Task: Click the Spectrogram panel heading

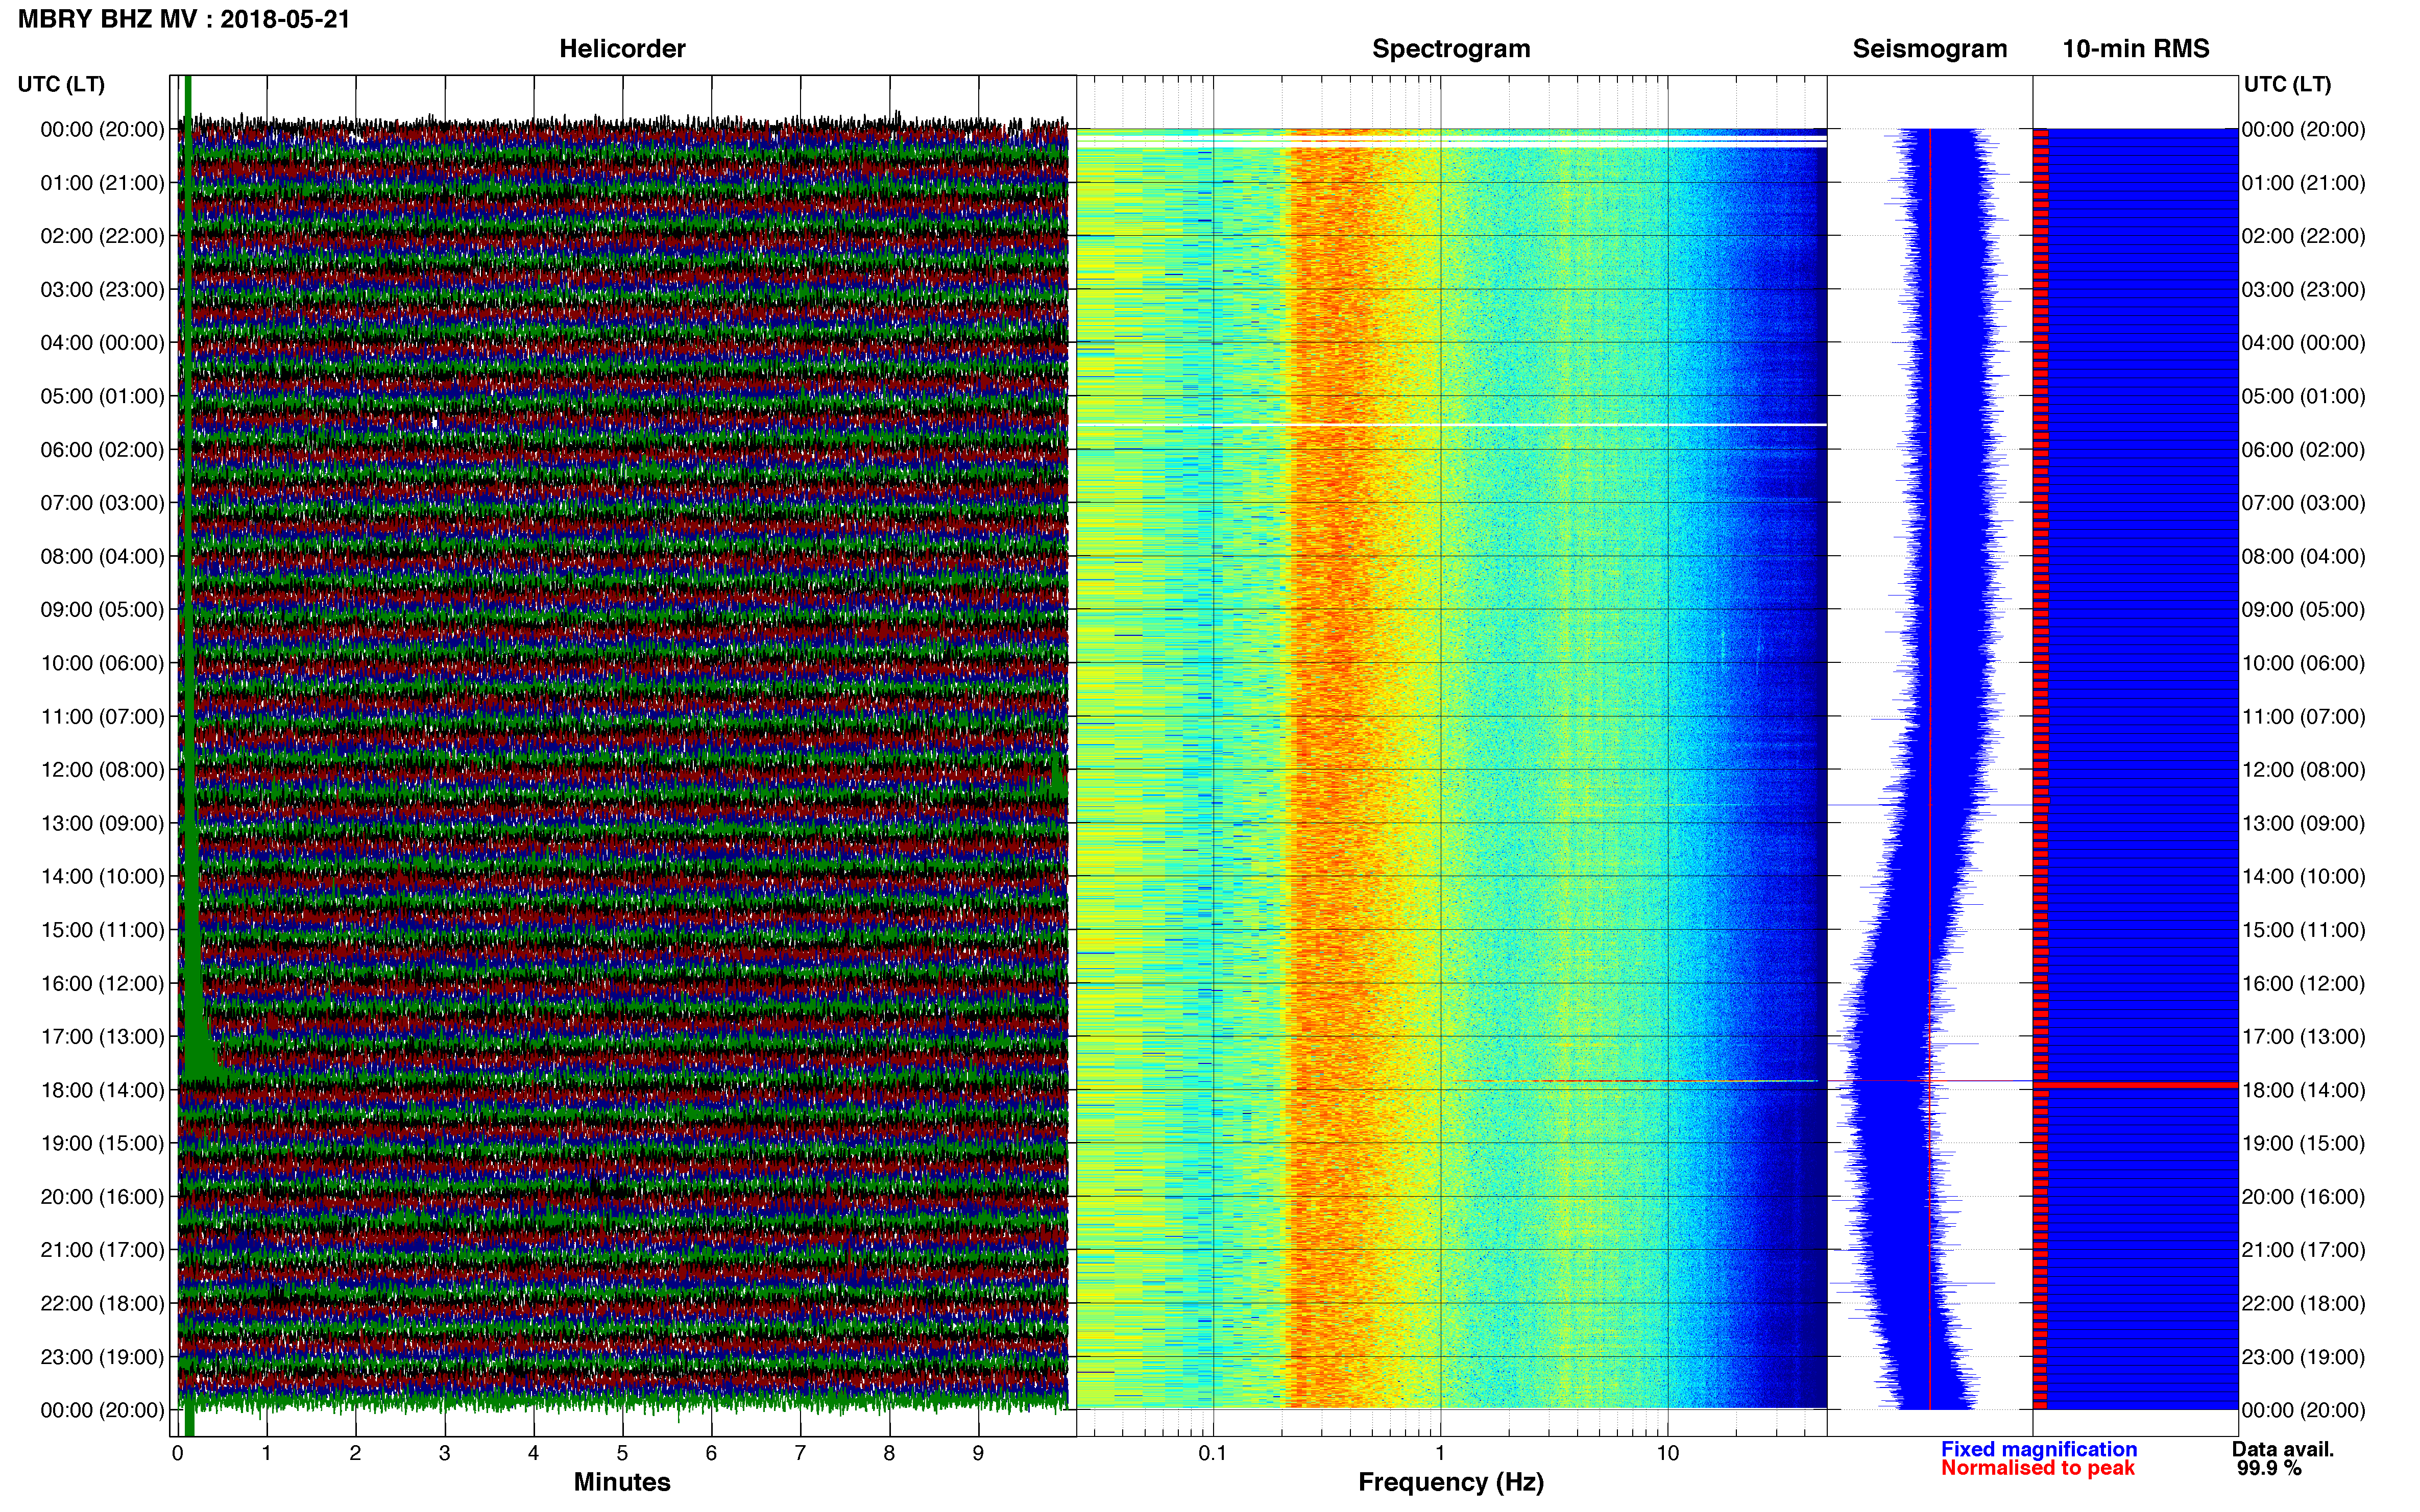Action: click(x=1450, y=49)
